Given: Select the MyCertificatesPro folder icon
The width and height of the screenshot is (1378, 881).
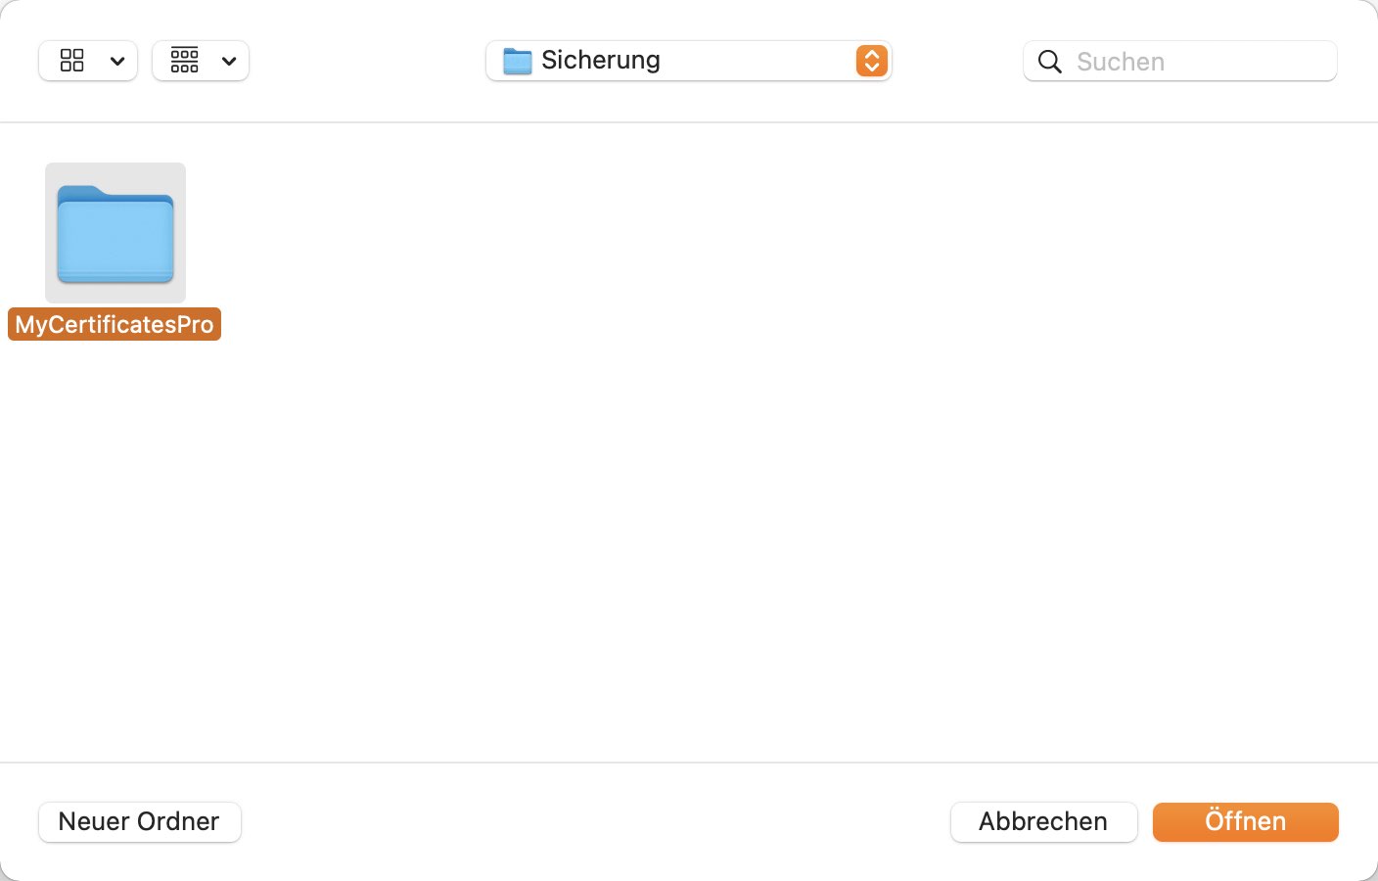Looking at the screenshot, I should click(x=115, y=233).
